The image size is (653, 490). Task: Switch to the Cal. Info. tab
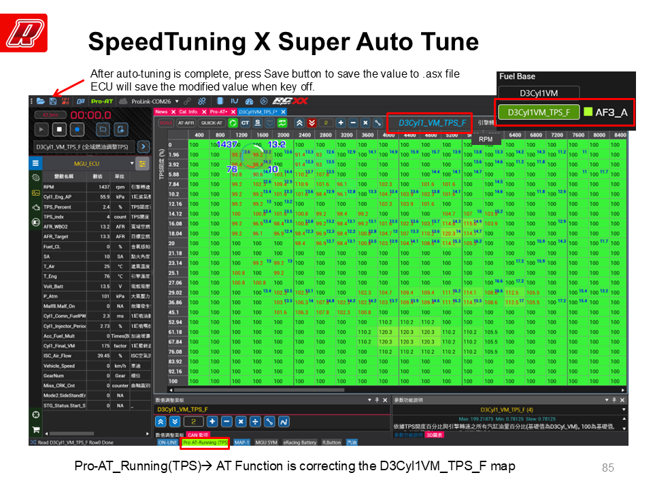(x=188, y=112)
